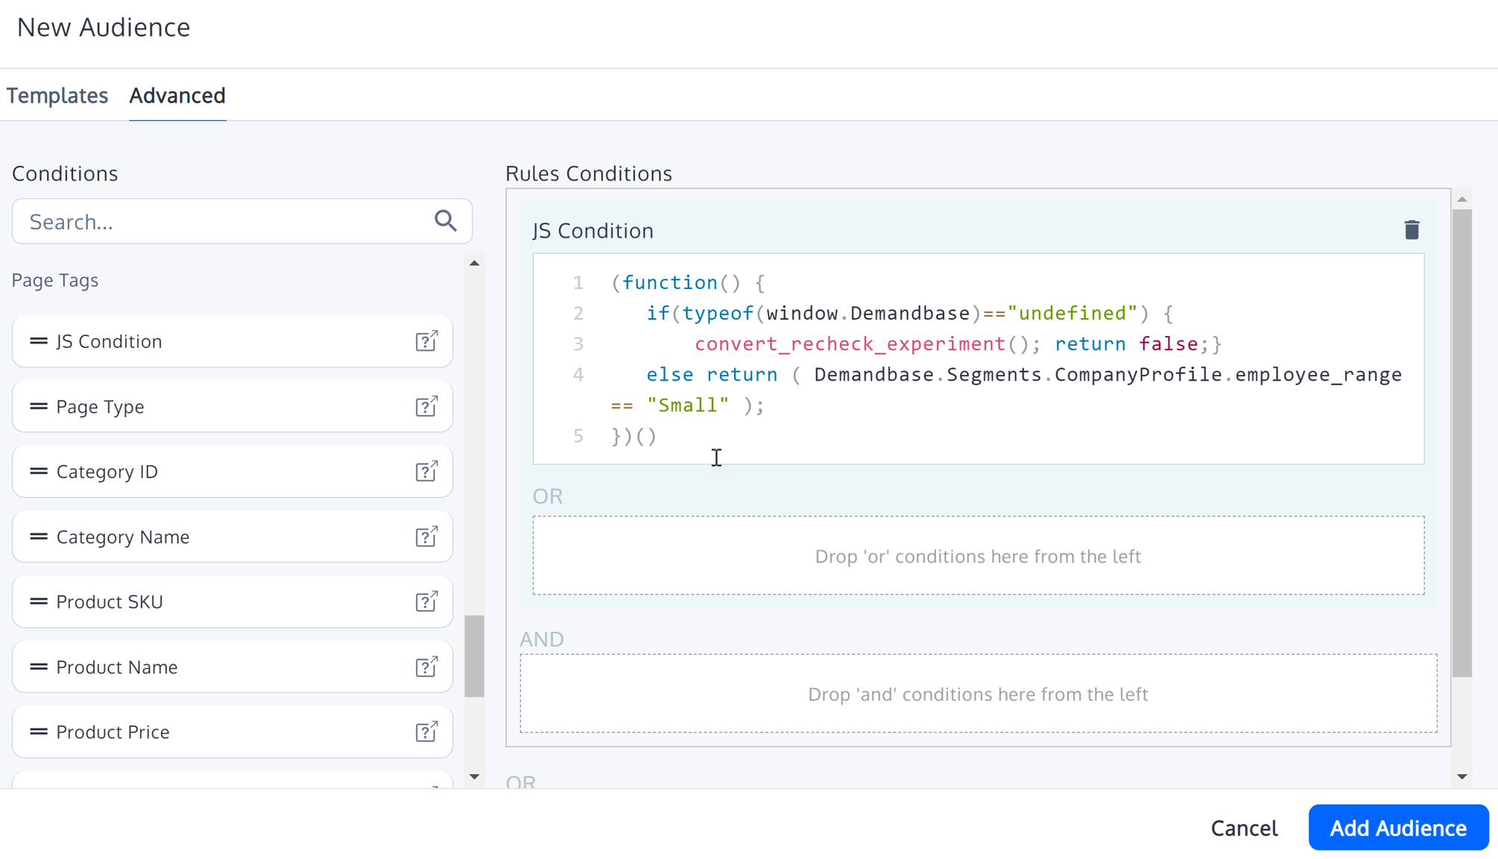The image size is (1498, 859).
Task: Select the Page Type list item label
Action: (x=100, y=407)
